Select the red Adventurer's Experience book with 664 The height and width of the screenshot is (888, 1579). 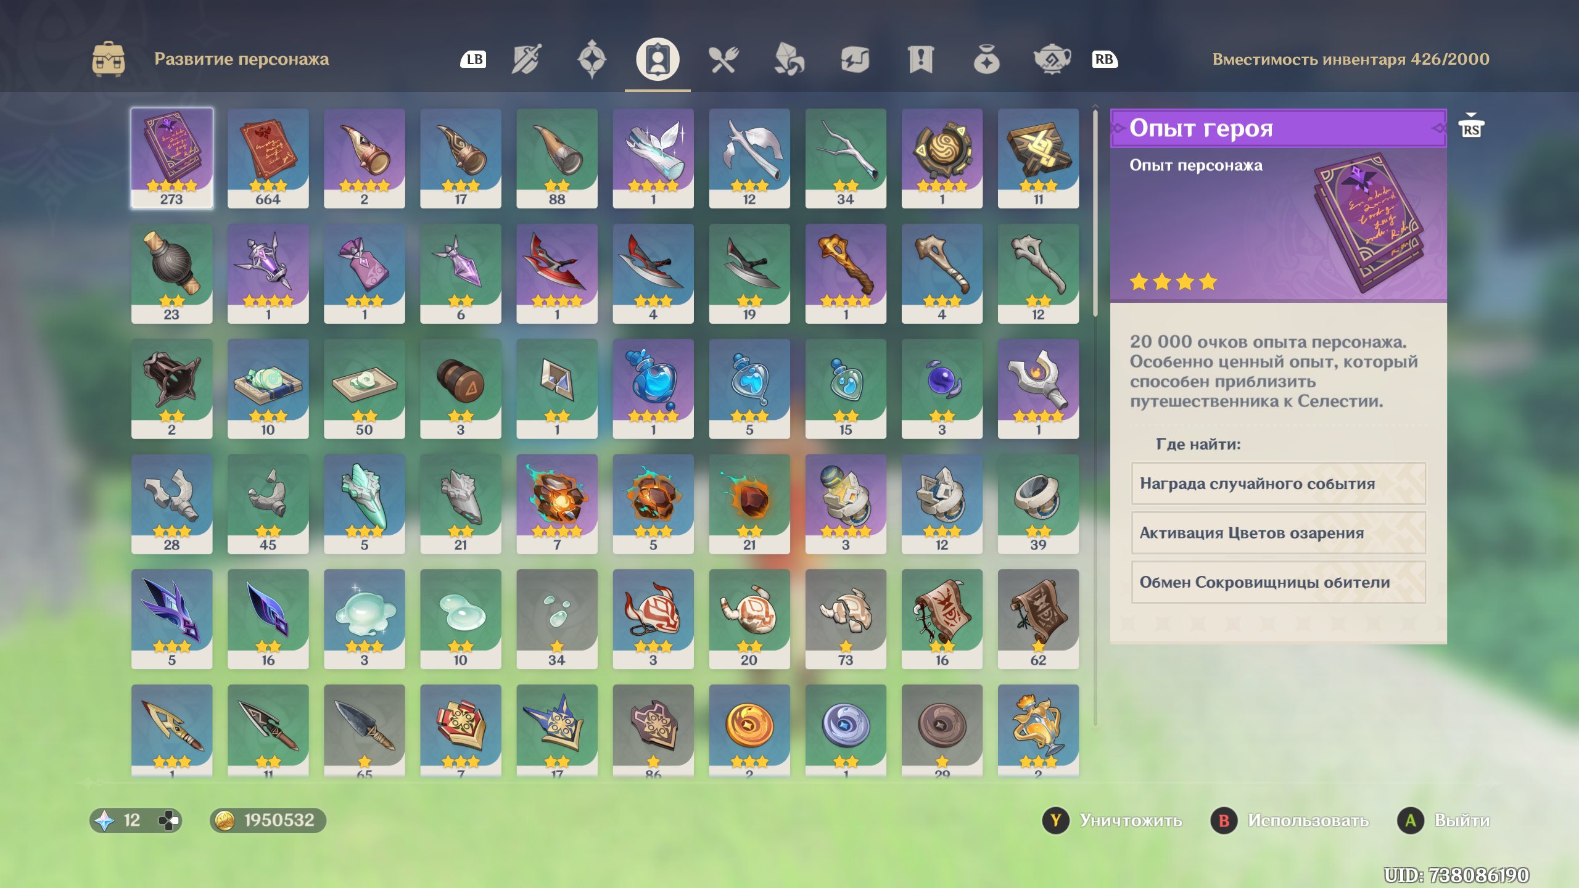pyautogui.click(x=268, y=158)
